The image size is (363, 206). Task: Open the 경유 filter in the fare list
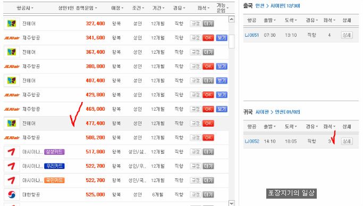[179, 8]
